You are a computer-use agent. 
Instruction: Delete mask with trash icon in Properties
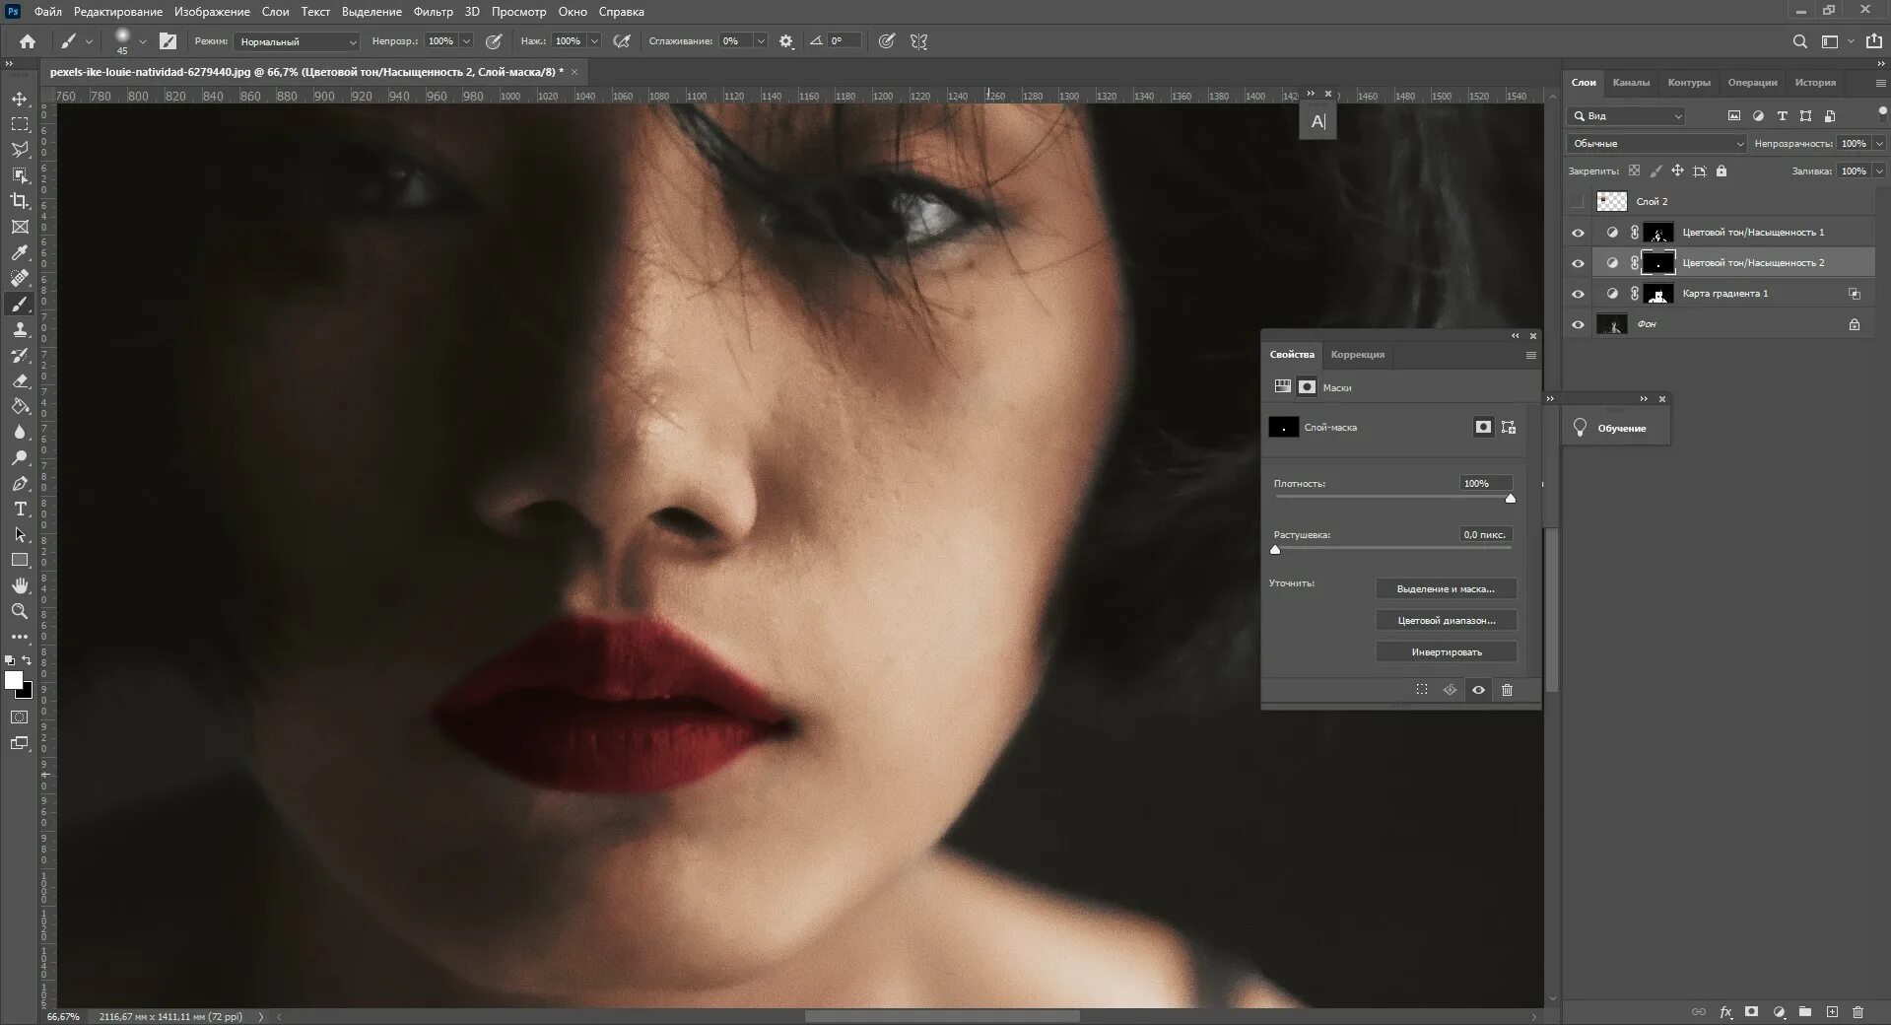point(1507,690)
